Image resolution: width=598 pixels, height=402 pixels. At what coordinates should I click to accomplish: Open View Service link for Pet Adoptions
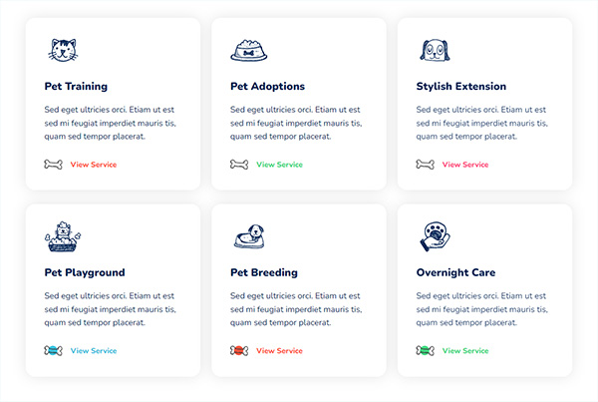(279, 165)
